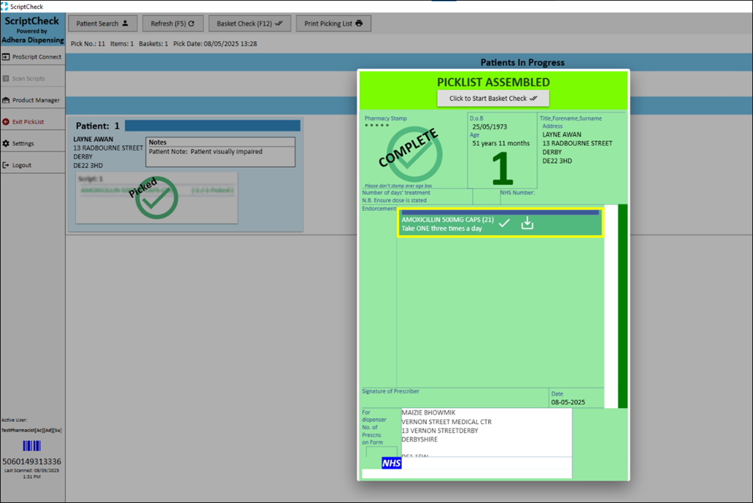
Task: Click the printer icon on Print Picking List
Action: coord(359,23)
